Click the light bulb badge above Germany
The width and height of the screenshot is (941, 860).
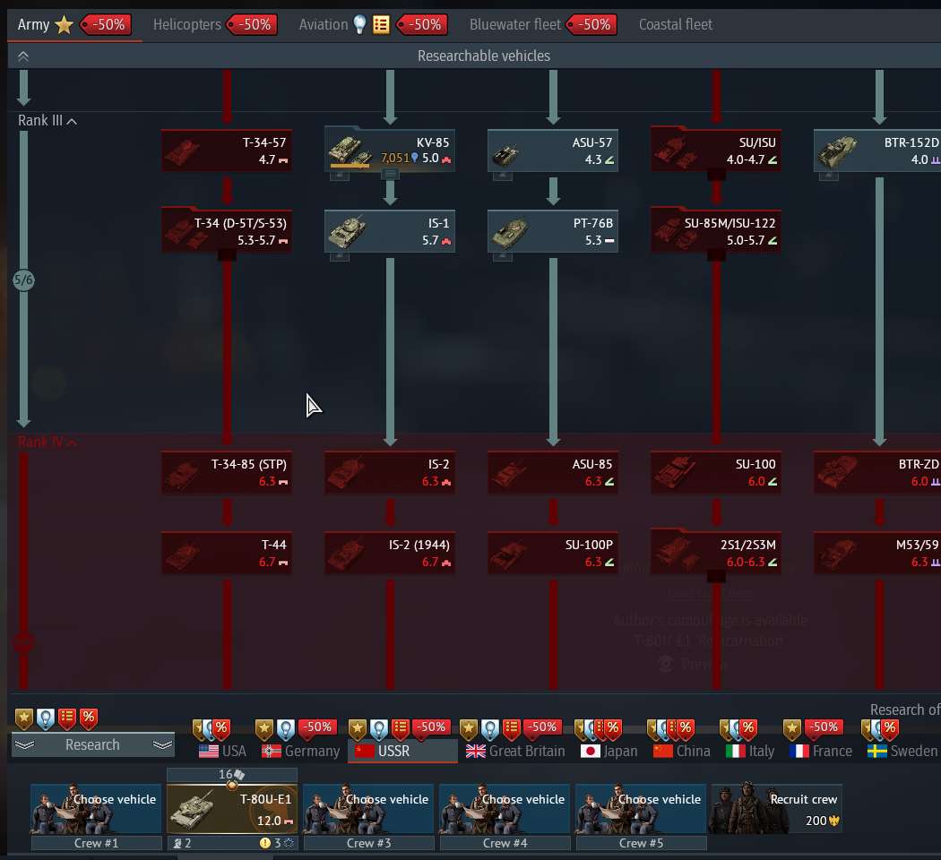click(286, 729)
